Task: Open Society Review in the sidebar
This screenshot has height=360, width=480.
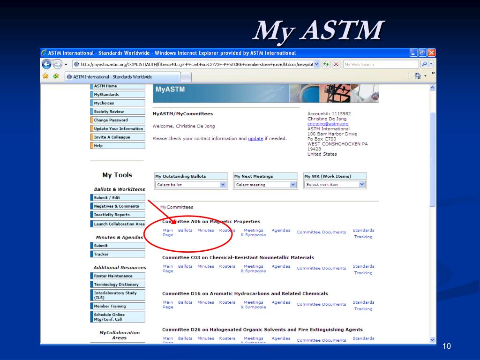Action: pyautogui.click(x=118, y=112)
